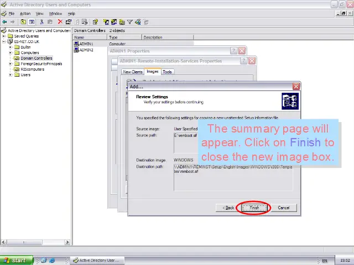Select ADMIN2 in the list
The image size is (354, 265).
pos(86,50)
